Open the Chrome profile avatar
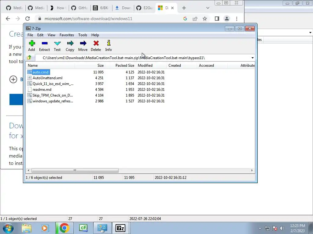Screen dimensions: 313x234 click(x=227, y=19)
